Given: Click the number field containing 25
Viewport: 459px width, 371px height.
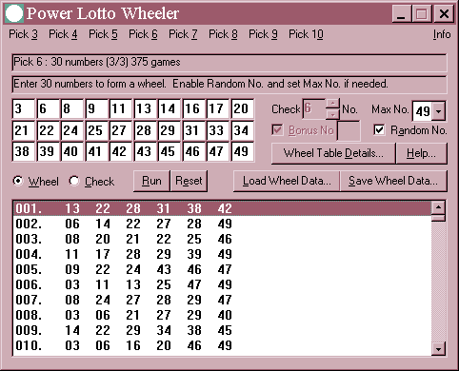Looking at the screenshot, I should [97, 130].
